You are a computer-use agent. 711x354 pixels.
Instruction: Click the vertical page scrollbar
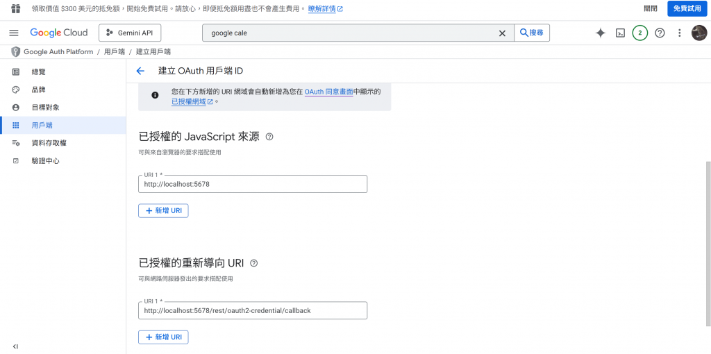[708, 243]
